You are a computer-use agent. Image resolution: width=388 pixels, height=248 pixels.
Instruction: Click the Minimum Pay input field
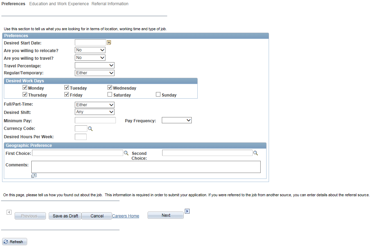tap(95, 120)
